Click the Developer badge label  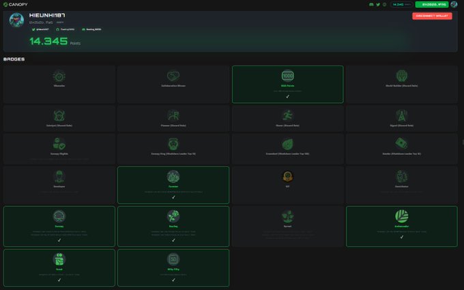pos(59,187)
